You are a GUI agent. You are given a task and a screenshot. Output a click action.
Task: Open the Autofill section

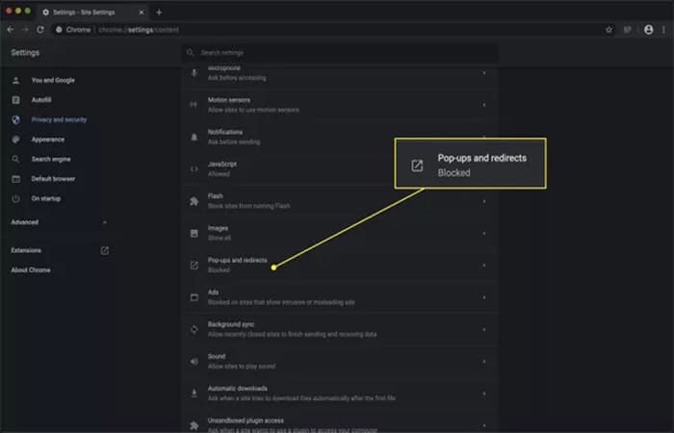[x=41, y=100]
